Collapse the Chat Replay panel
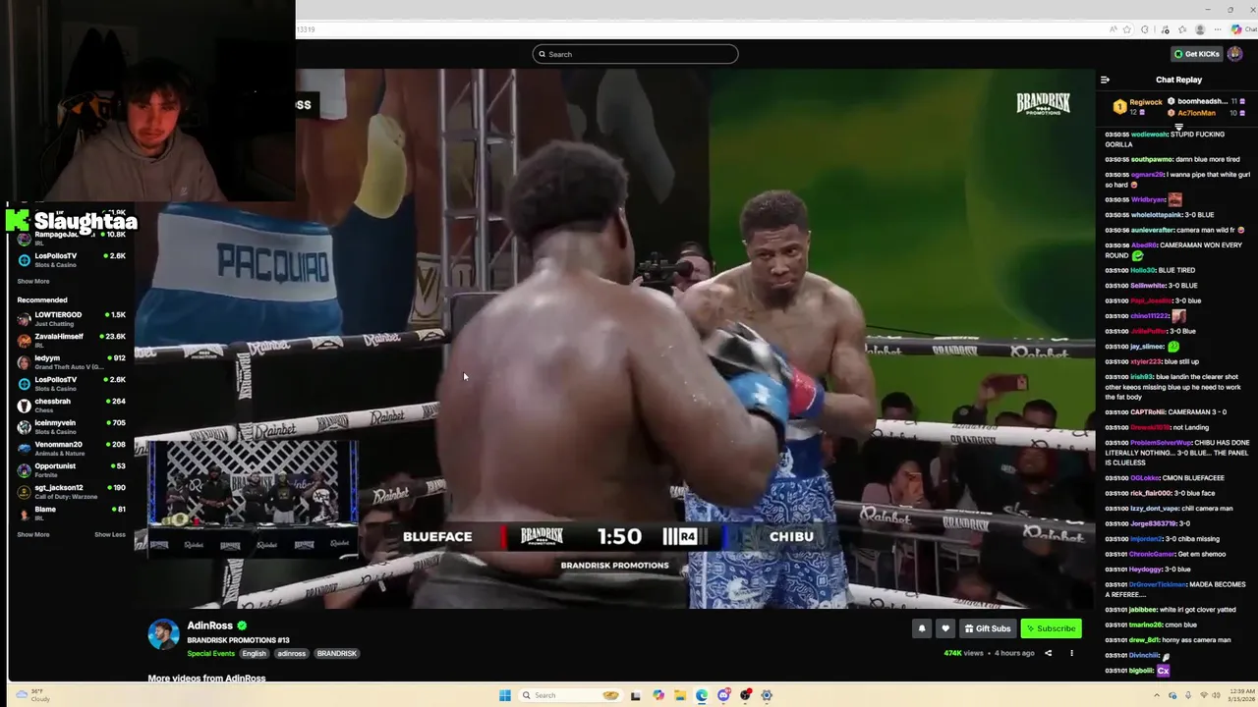The width and height of the screenshot is (1258, 707). 1105,80
